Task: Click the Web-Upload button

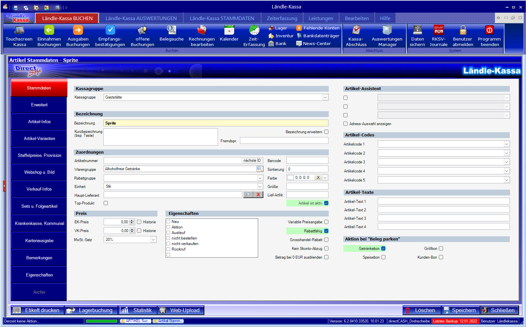Action: (181, 310)
